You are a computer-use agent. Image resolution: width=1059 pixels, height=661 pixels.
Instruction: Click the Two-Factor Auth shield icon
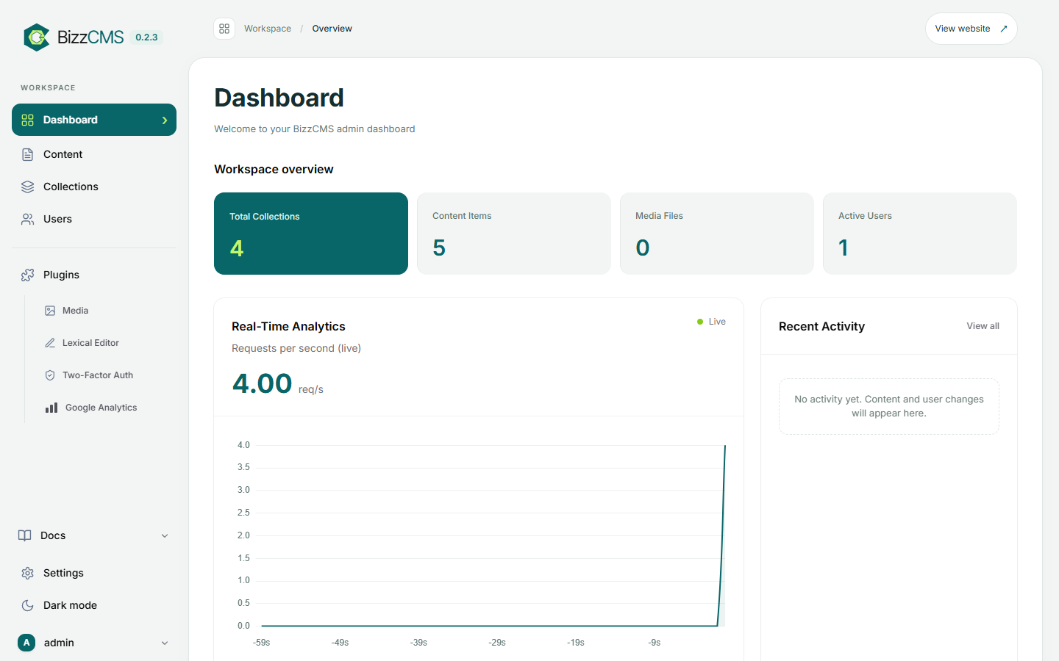(x=50, y=375)
